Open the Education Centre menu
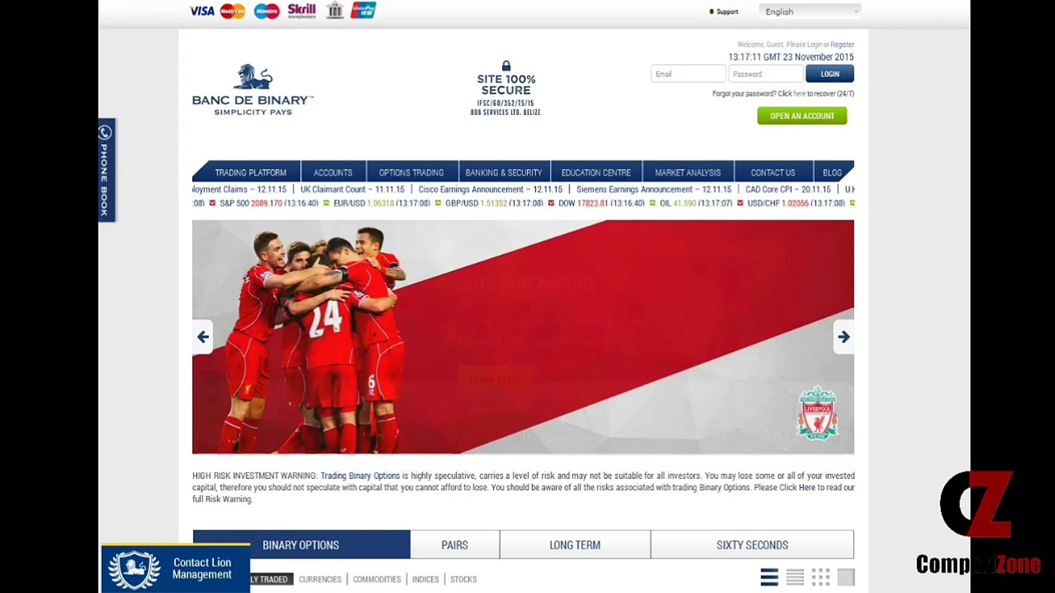This screenshot has width=1055, height=593. click(x=596, y=172)
